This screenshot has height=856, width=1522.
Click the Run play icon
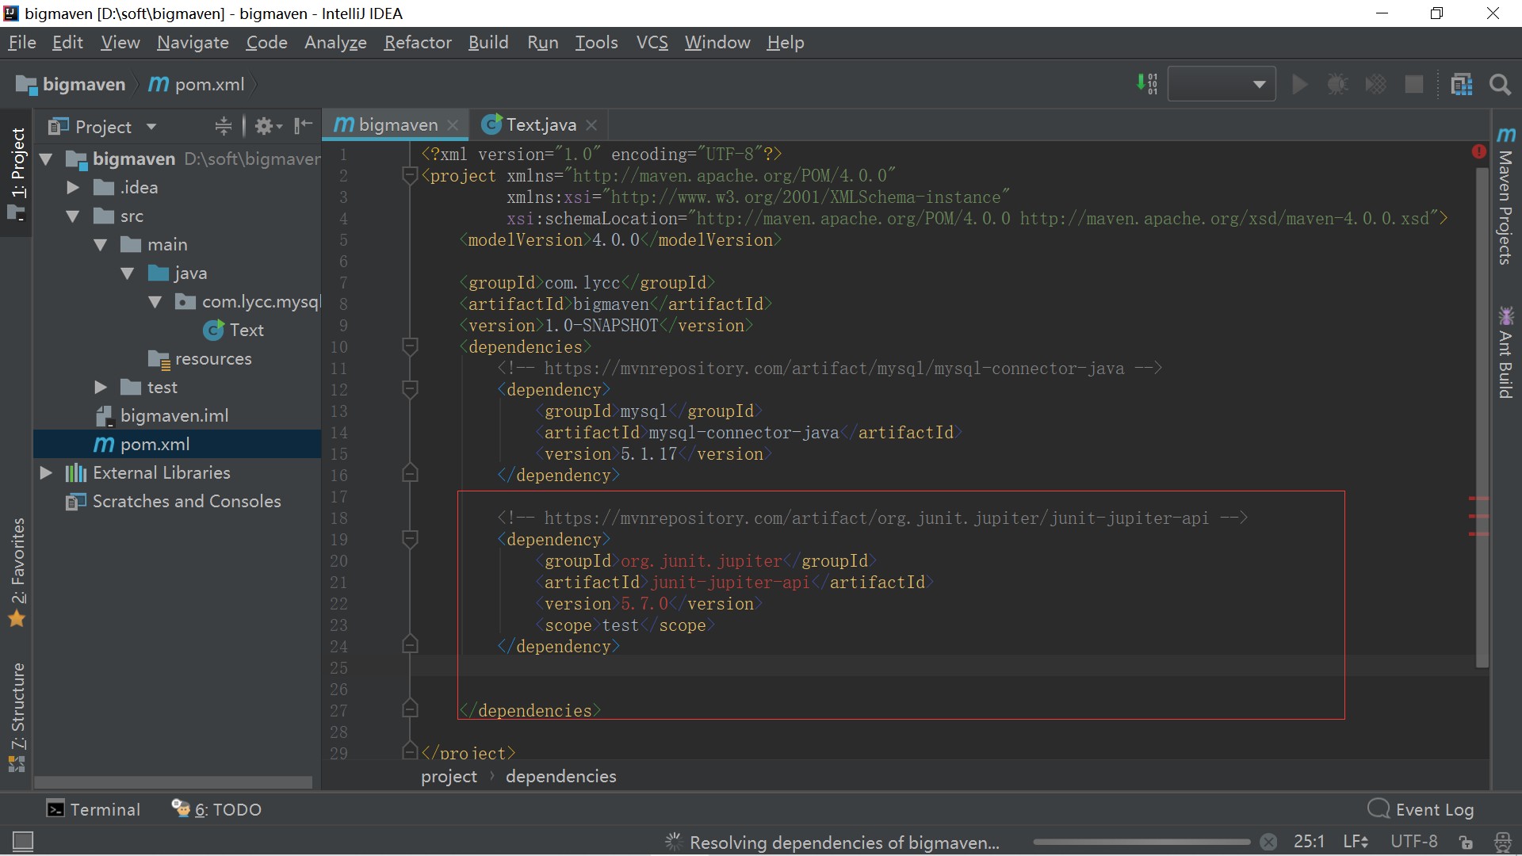(x=1299, y=85)
